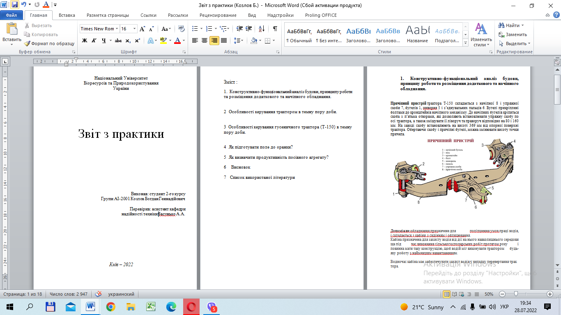
Task: Open the font name dropdown (Times New Roman)
Action: click(117, 29)
